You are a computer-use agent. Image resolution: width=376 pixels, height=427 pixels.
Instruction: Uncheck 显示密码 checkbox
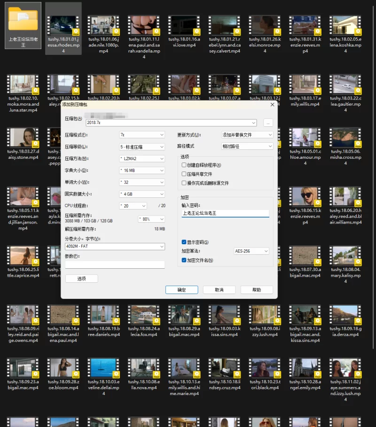(184, 242)
